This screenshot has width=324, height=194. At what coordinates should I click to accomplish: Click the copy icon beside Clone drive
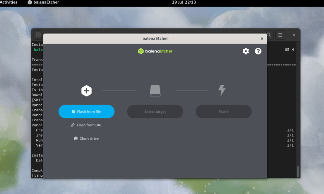pyautogui.click(x=75, y=138)
